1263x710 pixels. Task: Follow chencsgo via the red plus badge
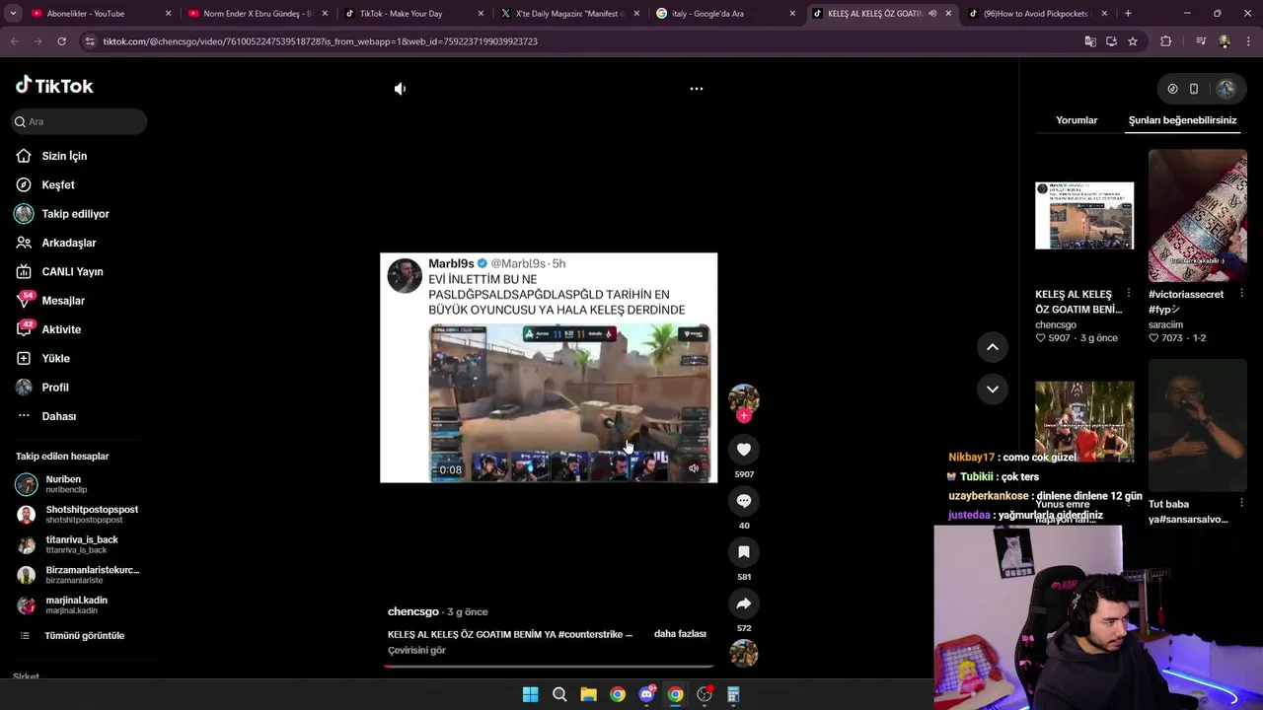[x=744, y=416]
